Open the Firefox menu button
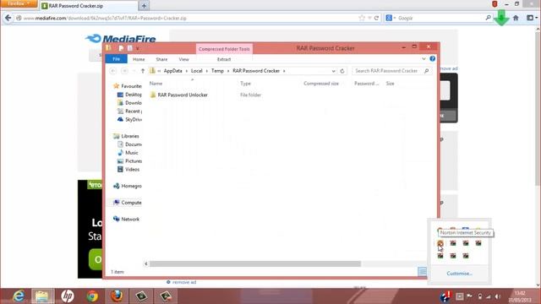 (x=19, y=3)
